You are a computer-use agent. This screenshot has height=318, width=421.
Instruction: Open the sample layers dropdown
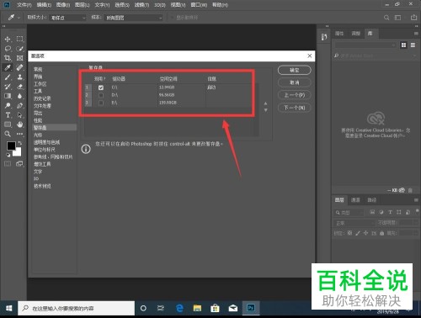click(133, 18)
